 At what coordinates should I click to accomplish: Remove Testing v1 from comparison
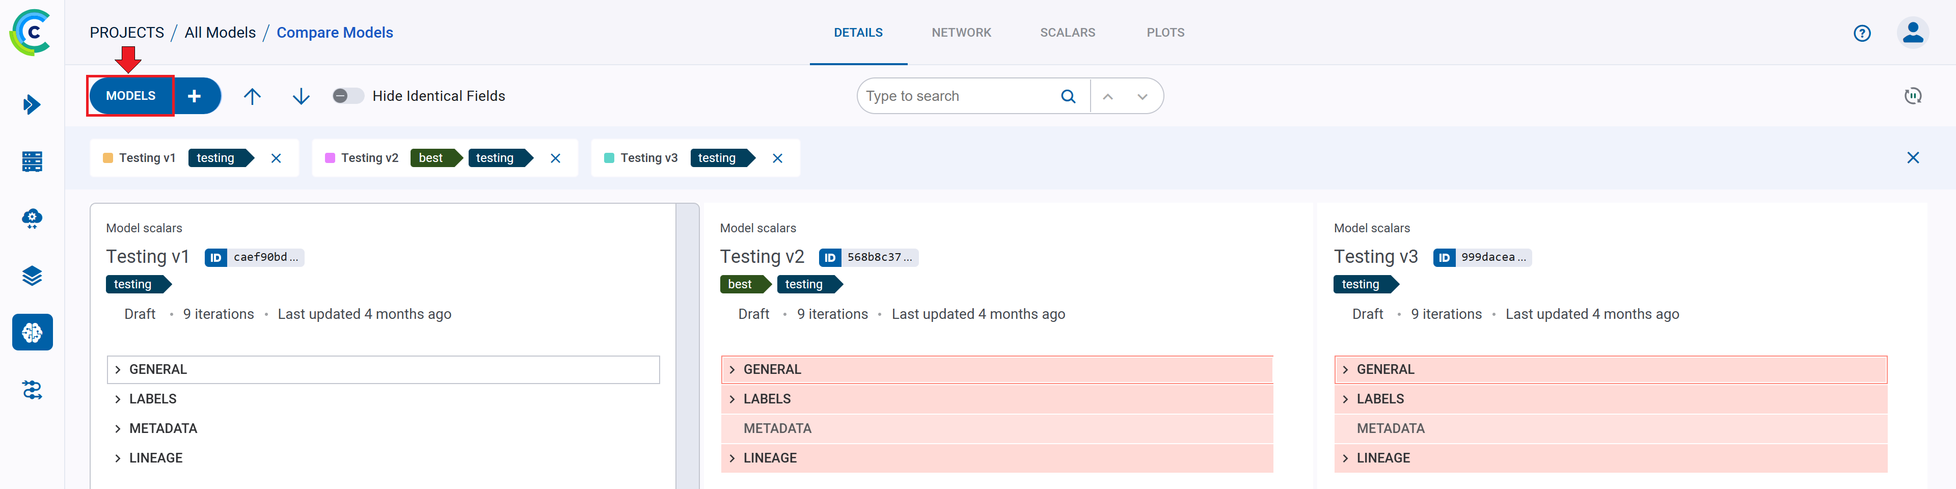[x=277, y=158]
